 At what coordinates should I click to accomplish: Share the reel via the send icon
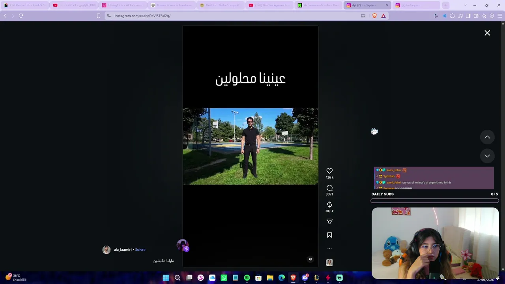point(329,222)
